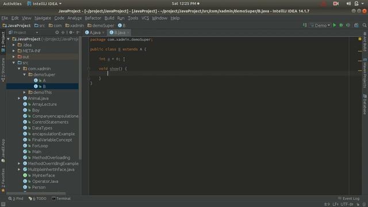Click tool window toggle icon in bottom-left corner
Image resolution: width=368 pixels, height=207 pixels.
pyautogui.click(x=3, y=205)
